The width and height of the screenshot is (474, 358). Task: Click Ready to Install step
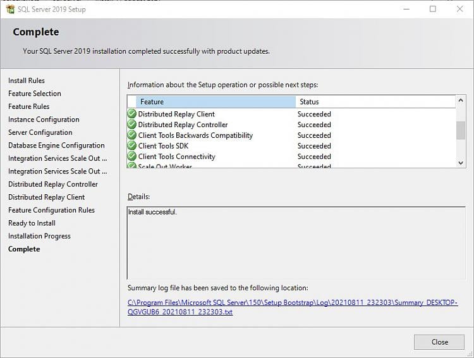click(32, 223)
